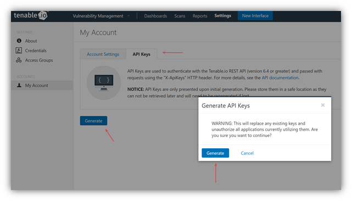Open About in the sidebar

[31, 41]
